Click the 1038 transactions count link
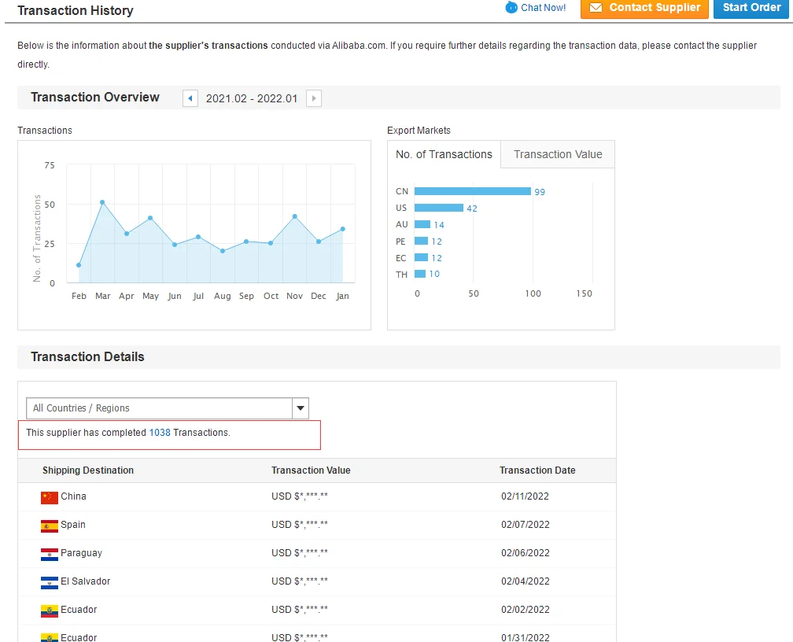 pos(160,433)
